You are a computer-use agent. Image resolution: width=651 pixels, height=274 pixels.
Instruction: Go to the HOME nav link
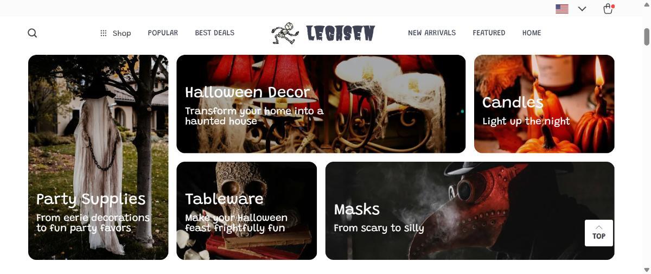click(x=532, y=33)
